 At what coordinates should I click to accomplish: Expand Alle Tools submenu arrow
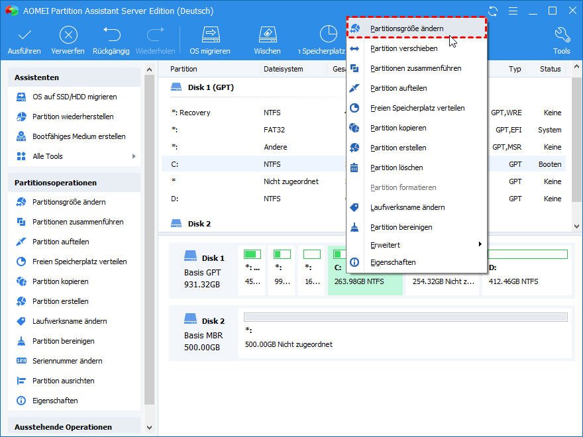coord(134,156)
